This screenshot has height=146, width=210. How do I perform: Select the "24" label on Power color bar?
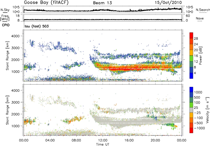[x=196, y=44]
